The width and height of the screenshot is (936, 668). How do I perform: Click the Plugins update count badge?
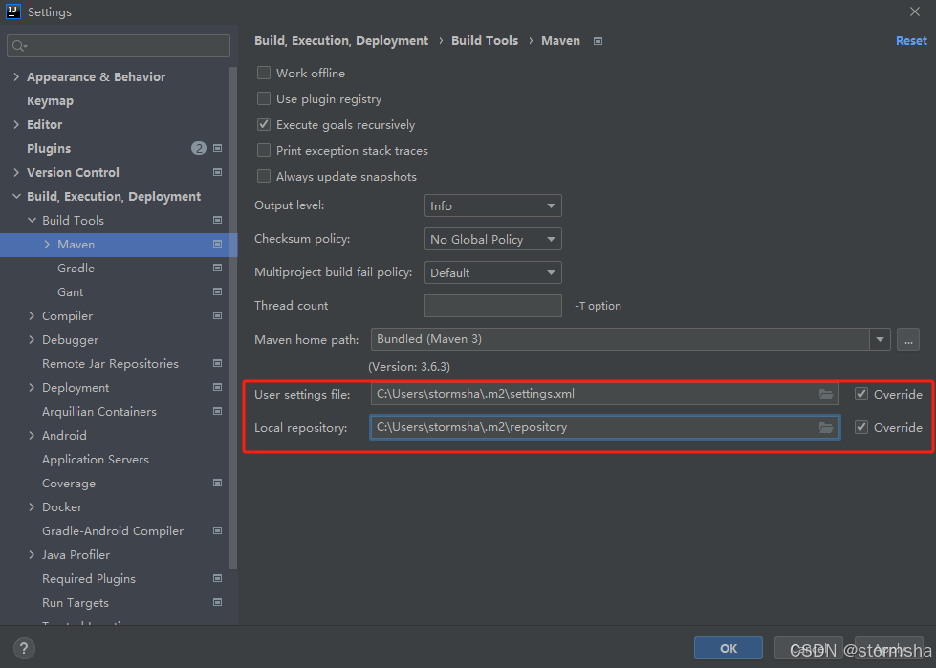199,148
